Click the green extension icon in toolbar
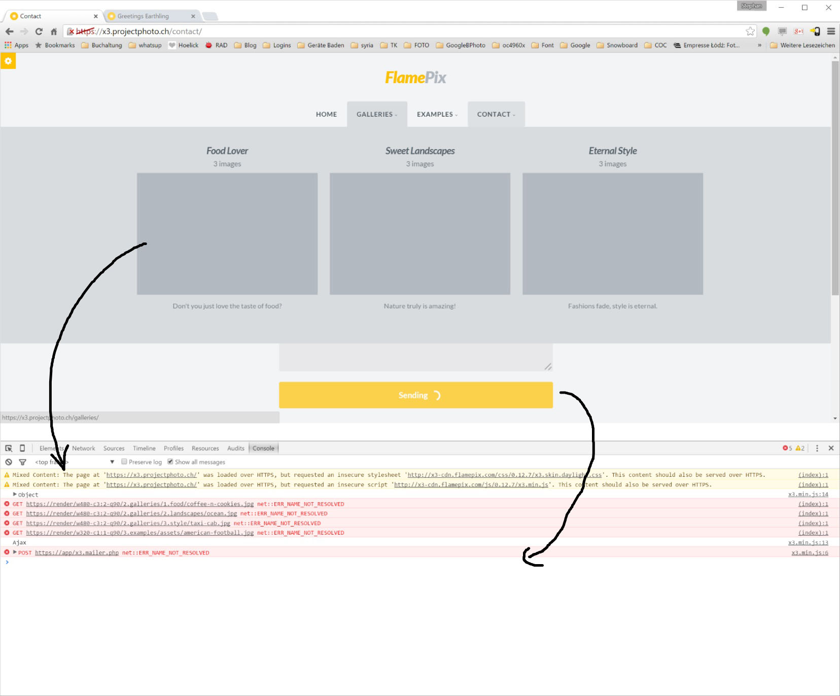The image size is (840, 696). click(x=766, y=31)
